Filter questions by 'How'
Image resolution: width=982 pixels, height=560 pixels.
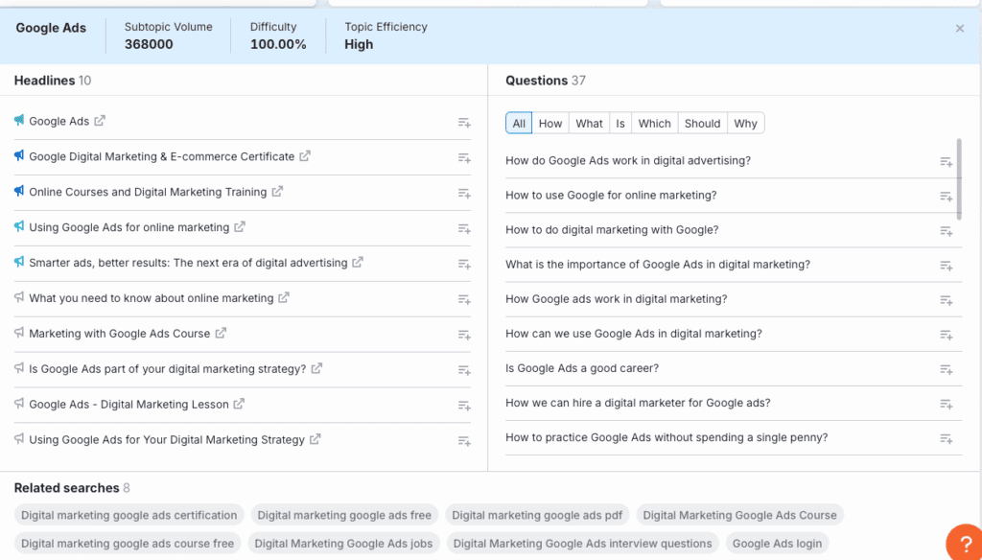click(550, 124)
